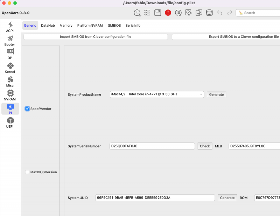Switch to the SerialInfo tab

(x=133, y=25)
